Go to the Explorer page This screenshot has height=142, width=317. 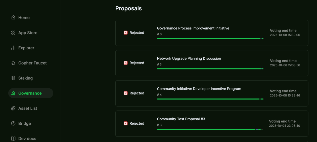tap(26, 48)
